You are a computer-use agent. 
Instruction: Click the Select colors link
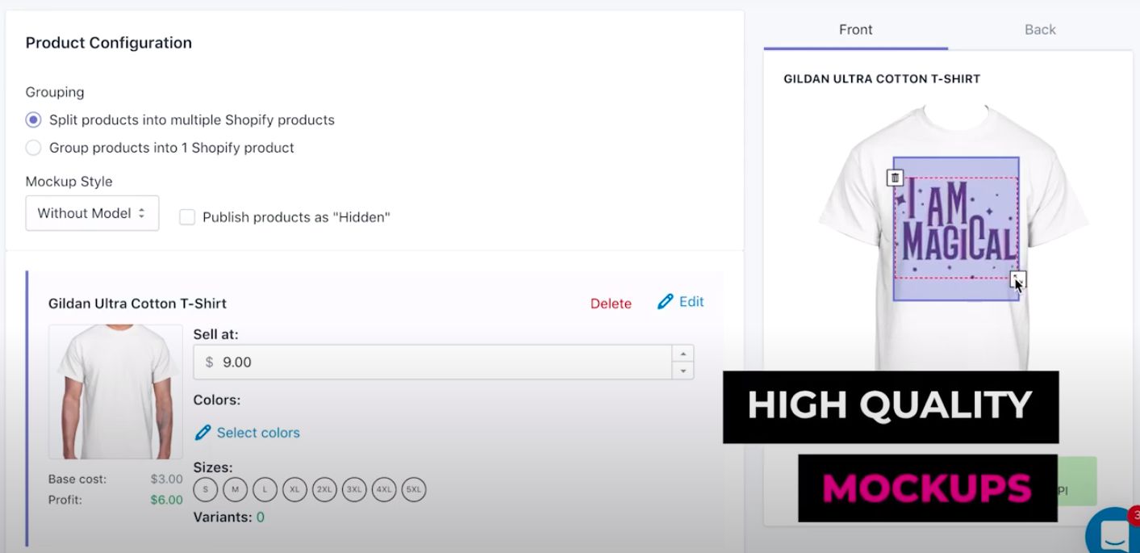coord(258,433)
